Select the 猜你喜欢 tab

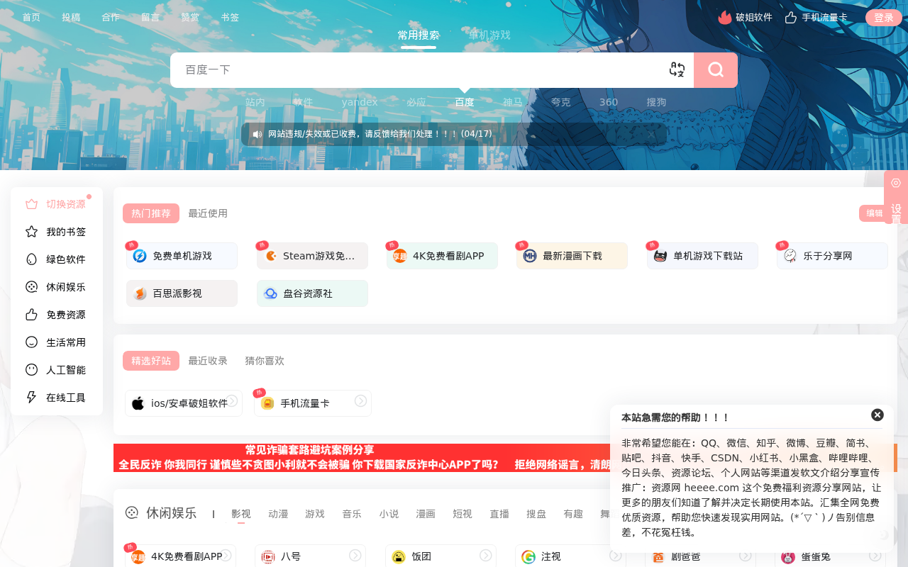click(x=265, y=361)
